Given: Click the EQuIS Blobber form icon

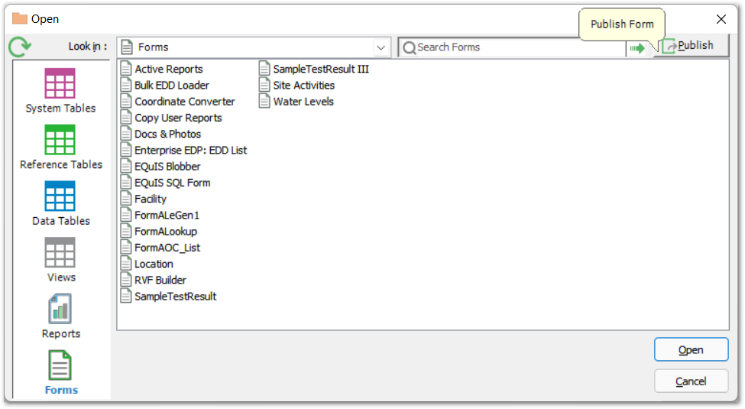Looking at the screenshot, I should click(126, 167).
